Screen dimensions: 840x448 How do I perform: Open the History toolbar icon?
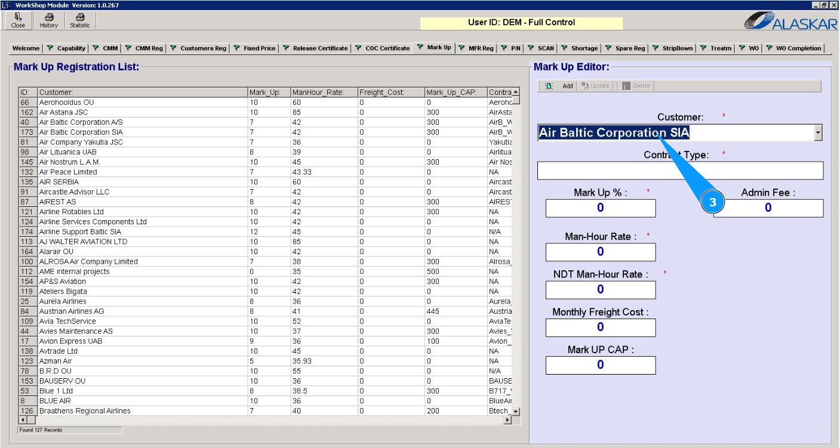click(49, 17)
